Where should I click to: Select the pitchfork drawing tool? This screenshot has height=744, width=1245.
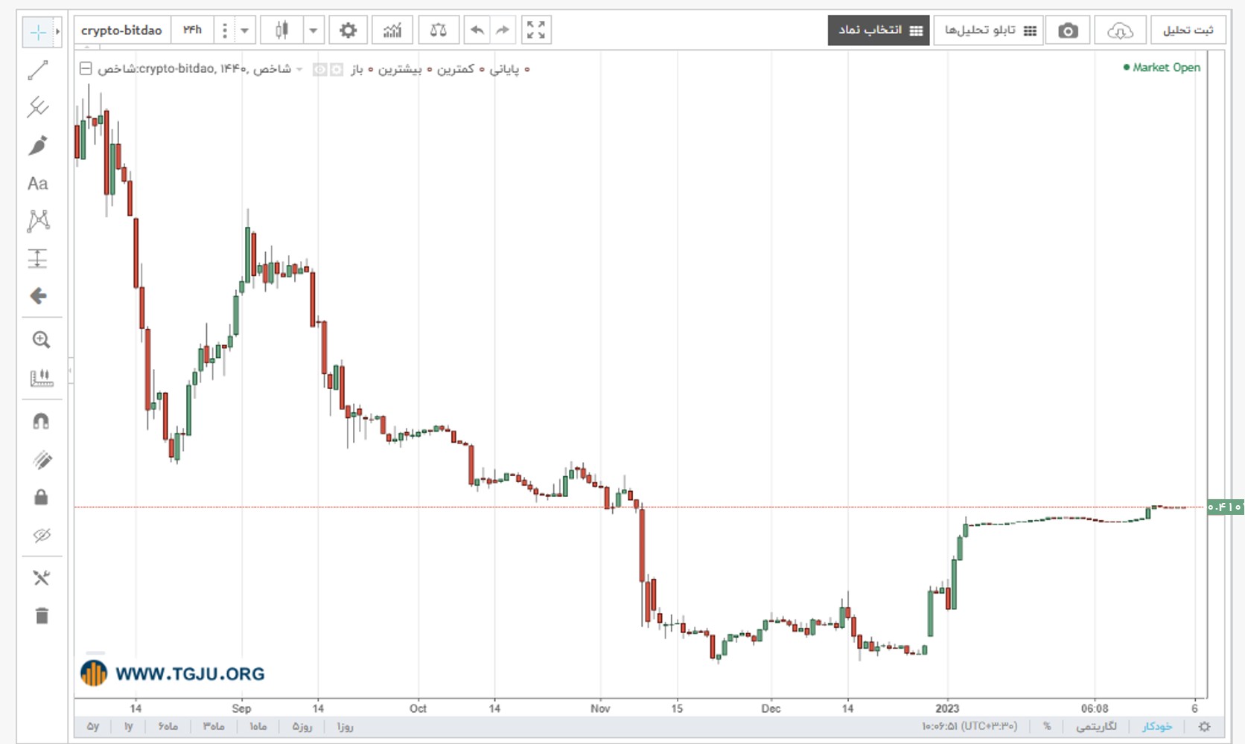pyautogui.click(x=38, y=107)
